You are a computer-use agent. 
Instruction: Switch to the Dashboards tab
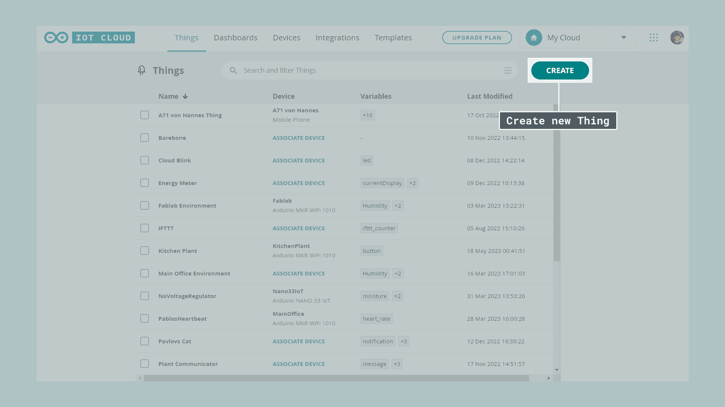click(x=236, y=38)
